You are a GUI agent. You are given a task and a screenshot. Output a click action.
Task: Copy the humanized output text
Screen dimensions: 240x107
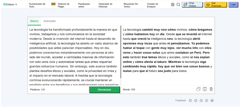click(198, 89)
